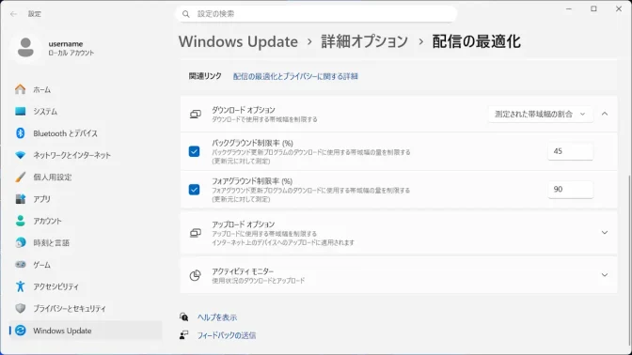Select アクセシビリティ in the sidebar
The image size is (632, 355).
click(x=86, y=286)
